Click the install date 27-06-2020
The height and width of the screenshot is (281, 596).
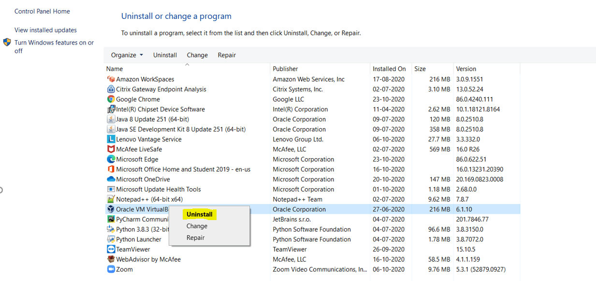pyautogui.click(x=389, y=209)
